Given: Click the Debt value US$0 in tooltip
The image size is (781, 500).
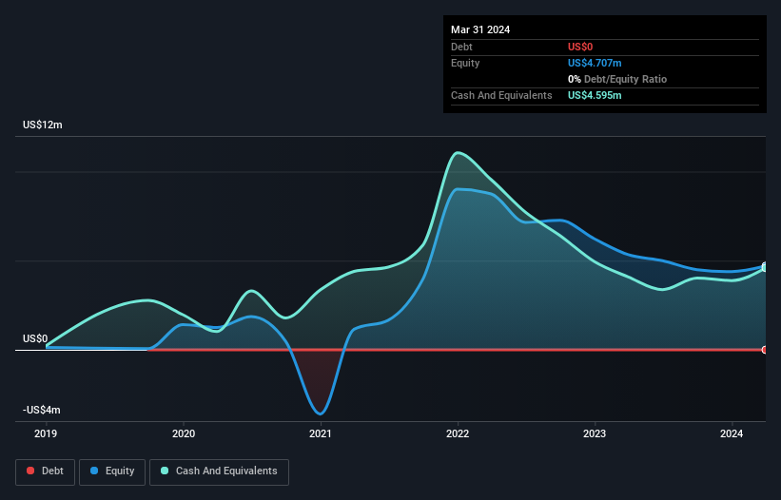Looking at the screenshot, I should pyautogui.click(x=580, y=47).
